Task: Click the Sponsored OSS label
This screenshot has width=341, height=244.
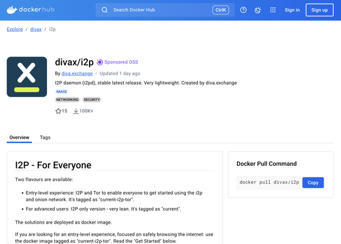Action: point(121,62)
